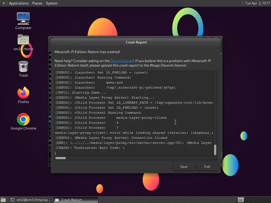Launch Google Chrome from the desktop
The image size is (271, 203).
[23, 122]
